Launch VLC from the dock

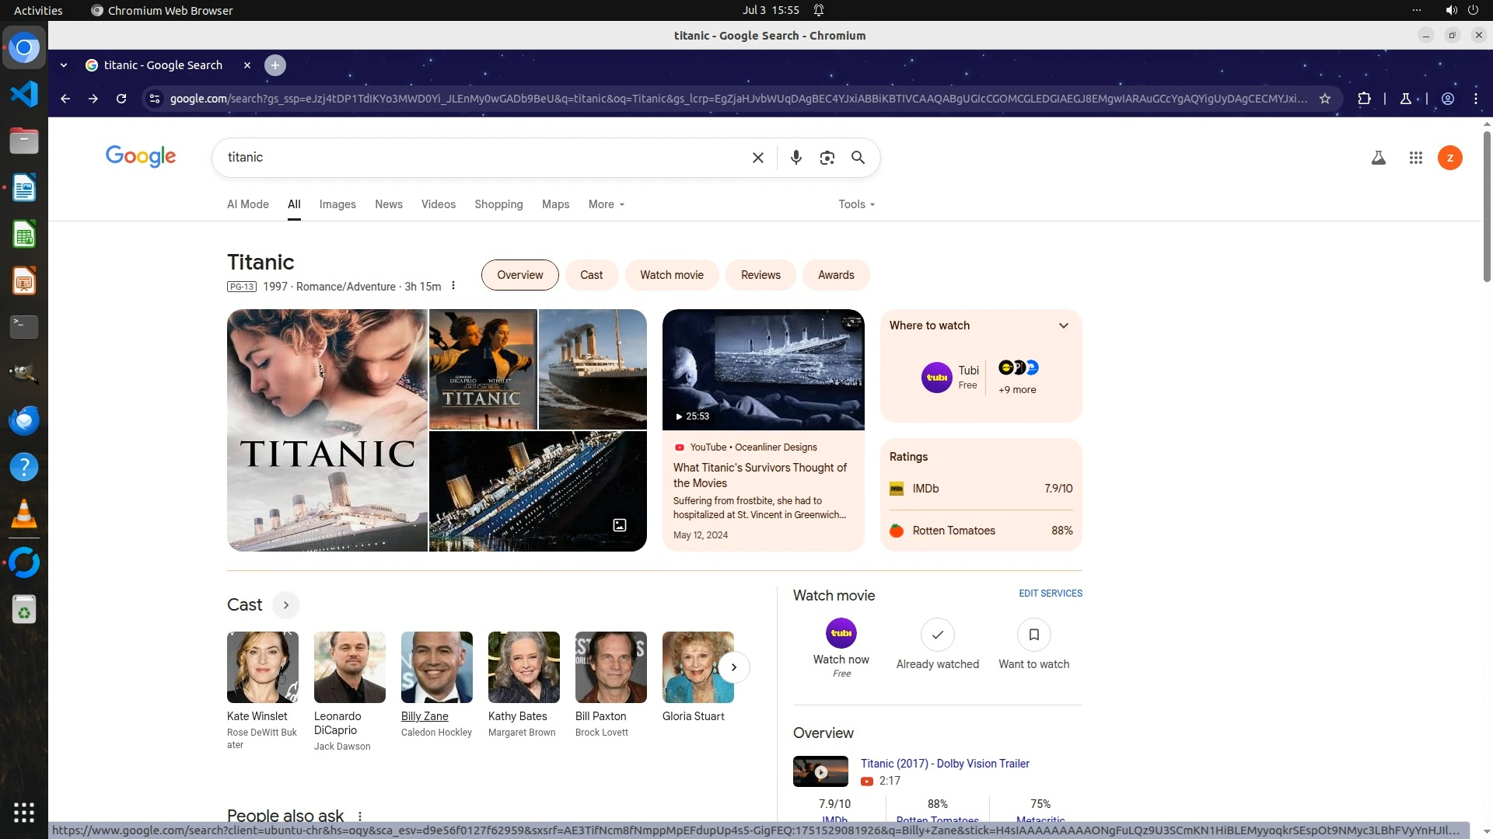pos(24,514)
